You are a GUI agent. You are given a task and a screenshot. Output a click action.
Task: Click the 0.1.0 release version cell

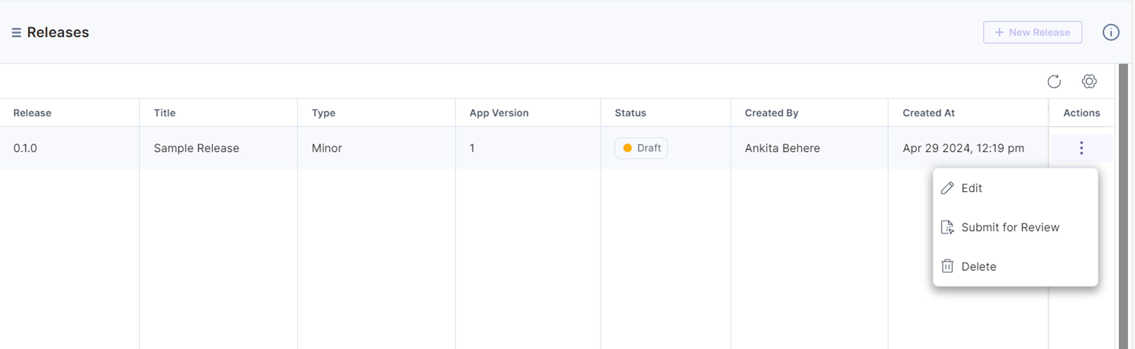pos(25,148)
